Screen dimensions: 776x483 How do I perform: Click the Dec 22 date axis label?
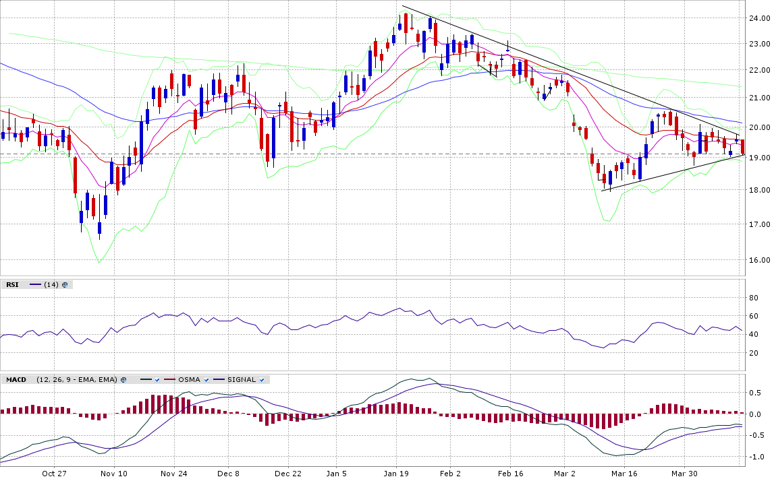[x=288, y=474]
